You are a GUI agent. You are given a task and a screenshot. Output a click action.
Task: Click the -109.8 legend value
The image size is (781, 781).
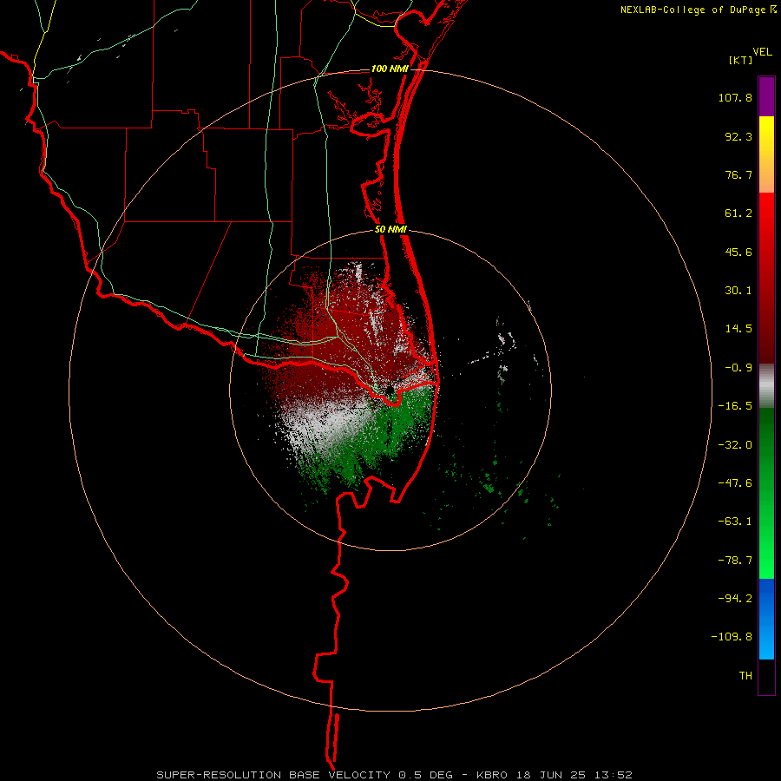pyautogui.click(x=732, y=637)
